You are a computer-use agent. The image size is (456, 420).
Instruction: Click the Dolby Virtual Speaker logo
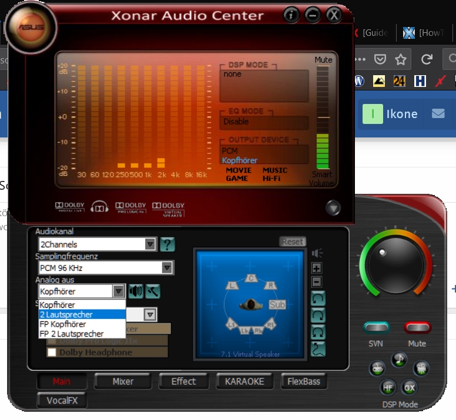click(169, 209)
